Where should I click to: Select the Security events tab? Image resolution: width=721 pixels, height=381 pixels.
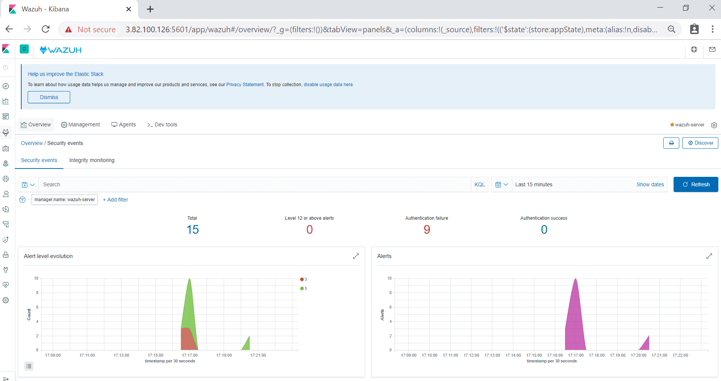[39, 160]
